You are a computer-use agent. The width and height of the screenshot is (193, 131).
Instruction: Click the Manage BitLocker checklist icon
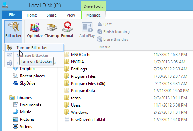pyautogui.click(x=9, y=55)
